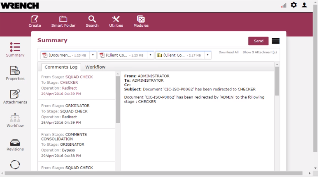Expand the first PDF attachment dropdown arrow
The image size is (319, 177).
coord(93,55)
